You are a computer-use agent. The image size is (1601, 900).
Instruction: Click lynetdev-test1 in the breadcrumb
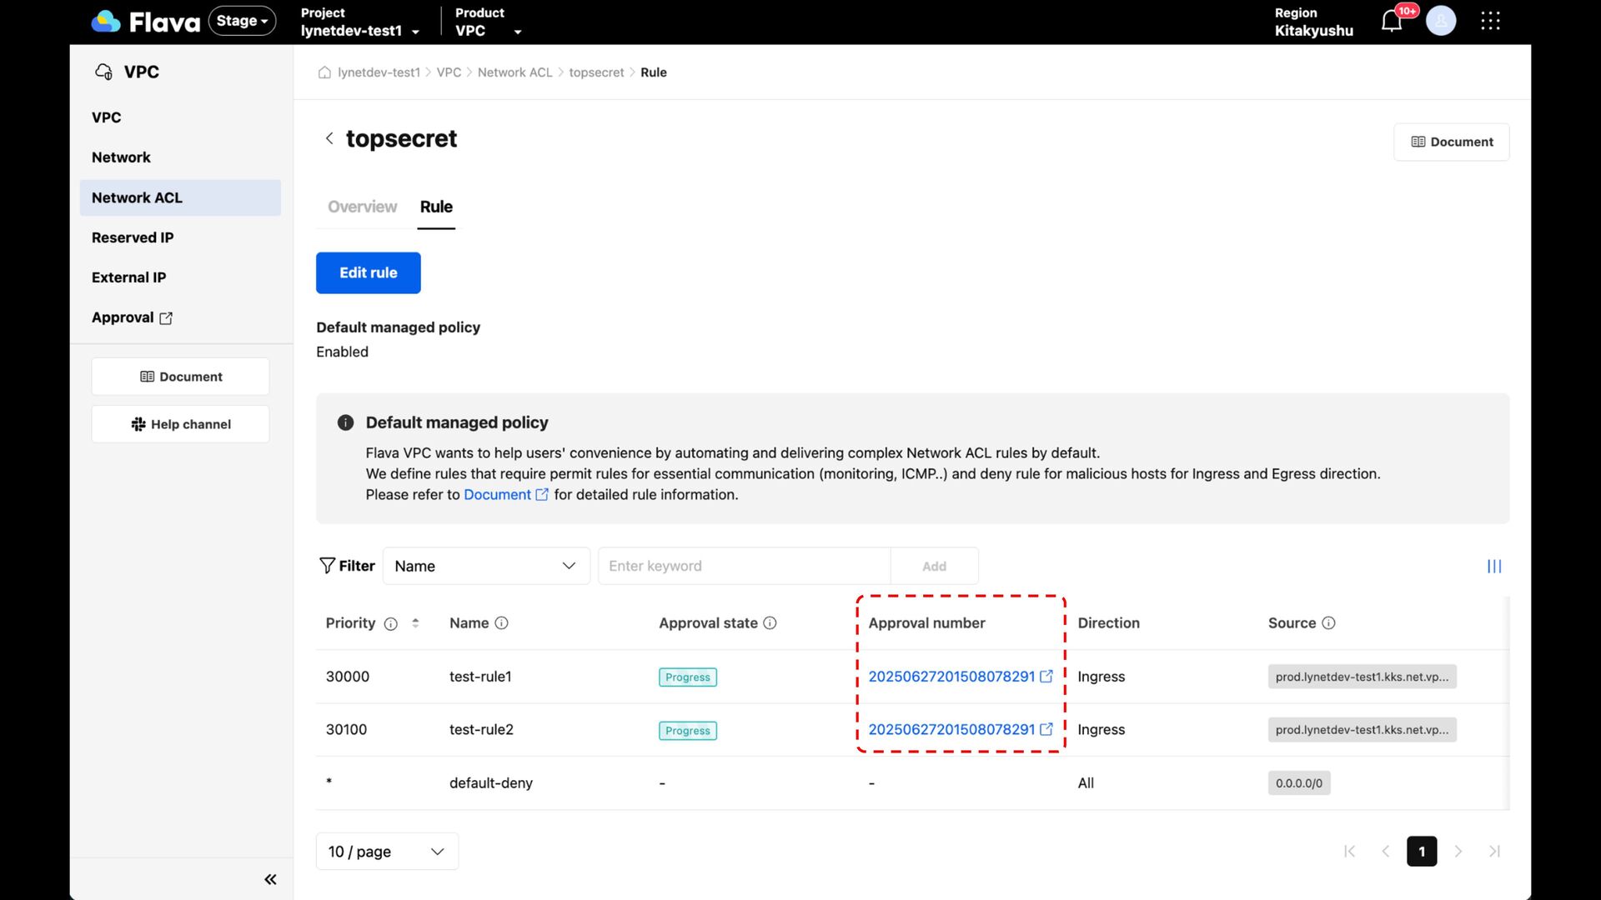(x=379, y=72)
